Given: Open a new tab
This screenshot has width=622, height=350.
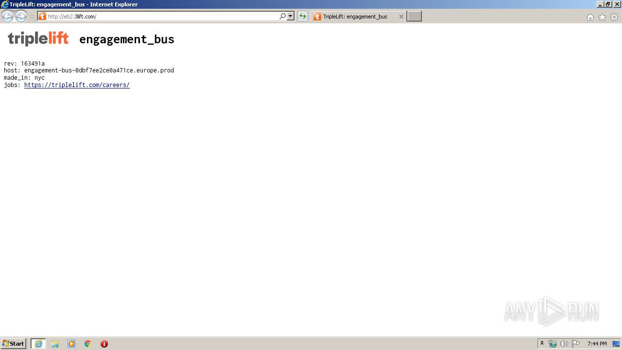Looking at the screenshot, I should pyautogui.click(x=414, y=17).
